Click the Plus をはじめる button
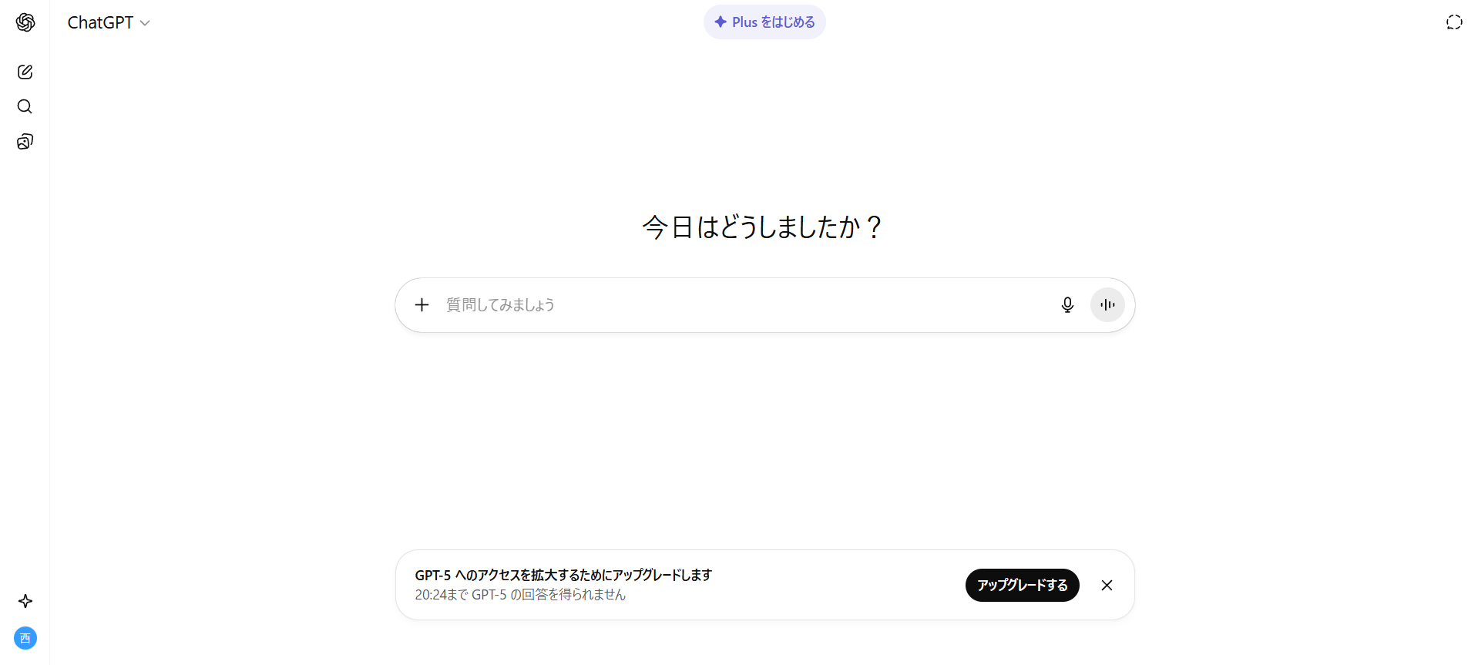Viewport: 1478px width, 665px height. (764, 22)
